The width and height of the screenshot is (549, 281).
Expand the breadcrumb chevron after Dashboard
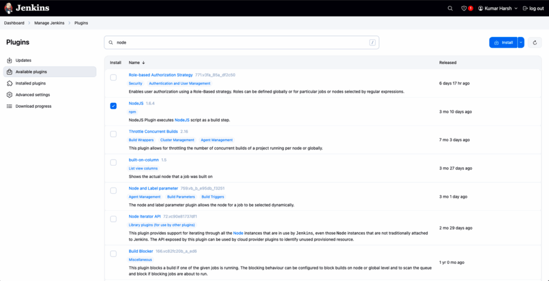[x=29, y=23]
